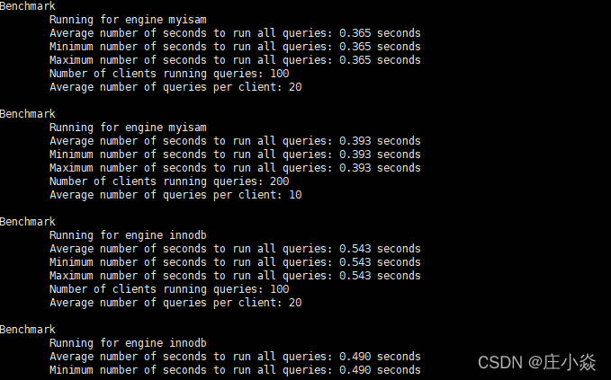Click the Minimum 0.490 seconds line

point(235,370)
